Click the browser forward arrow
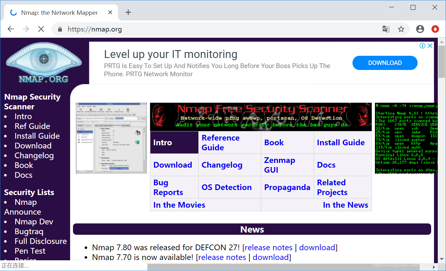Viewport: 446px width, 271px height. [26, 29]
